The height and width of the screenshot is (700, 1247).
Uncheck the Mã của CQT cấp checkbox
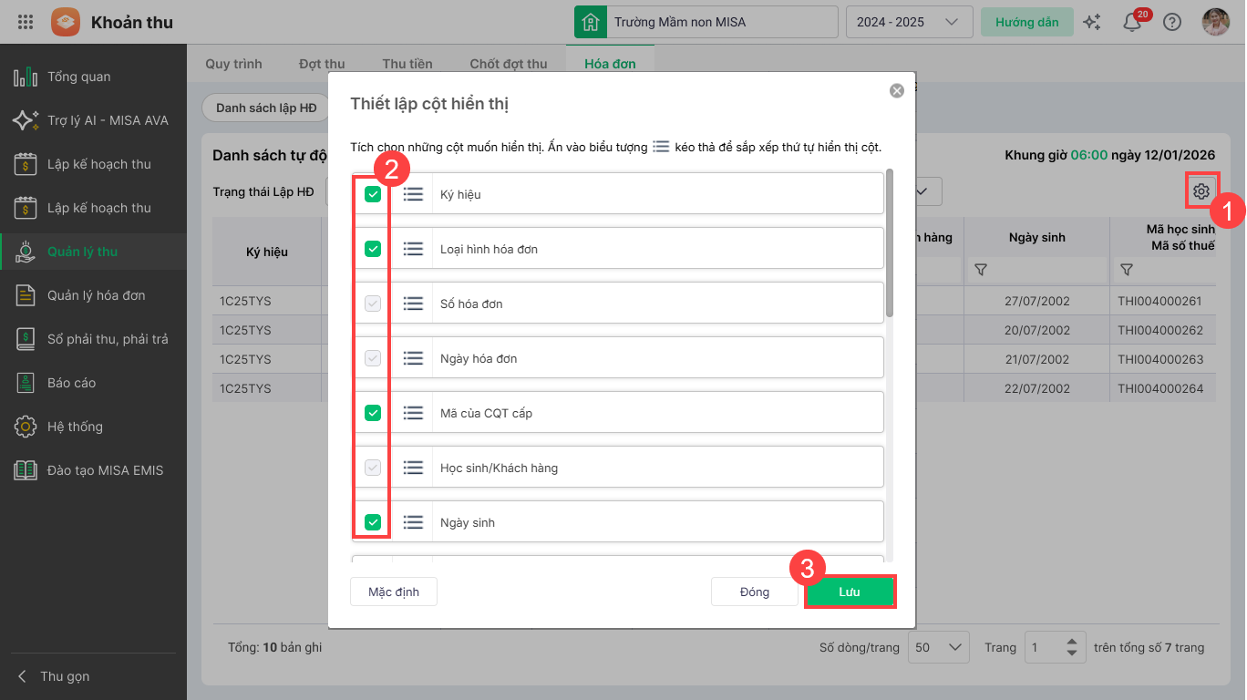click(x=373, y=413)
